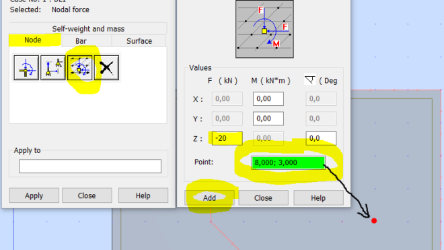Click the Z angle field in Deg column
The image size is (444, 250).
click(x=321, y=138)
